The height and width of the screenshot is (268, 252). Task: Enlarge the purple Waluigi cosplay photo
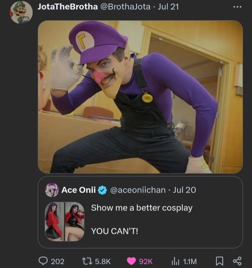pyautogui.click(x=140, y=97)
